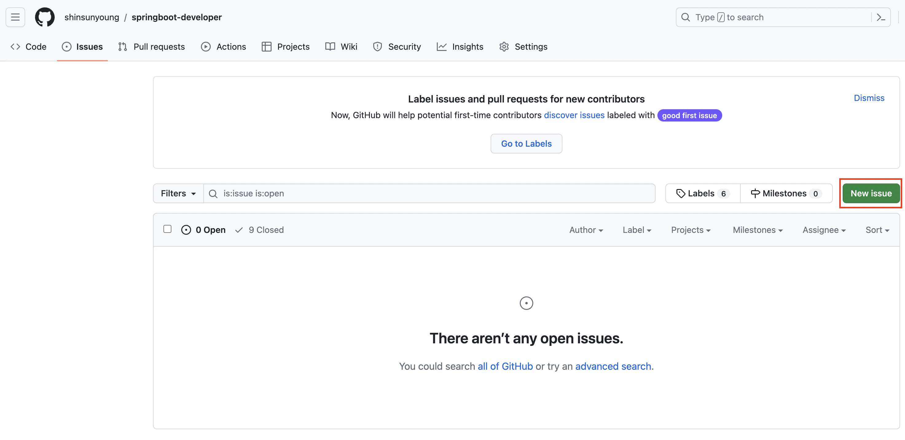
Task: Click the GitHub Octocat logo
Action: pos(45,17)
